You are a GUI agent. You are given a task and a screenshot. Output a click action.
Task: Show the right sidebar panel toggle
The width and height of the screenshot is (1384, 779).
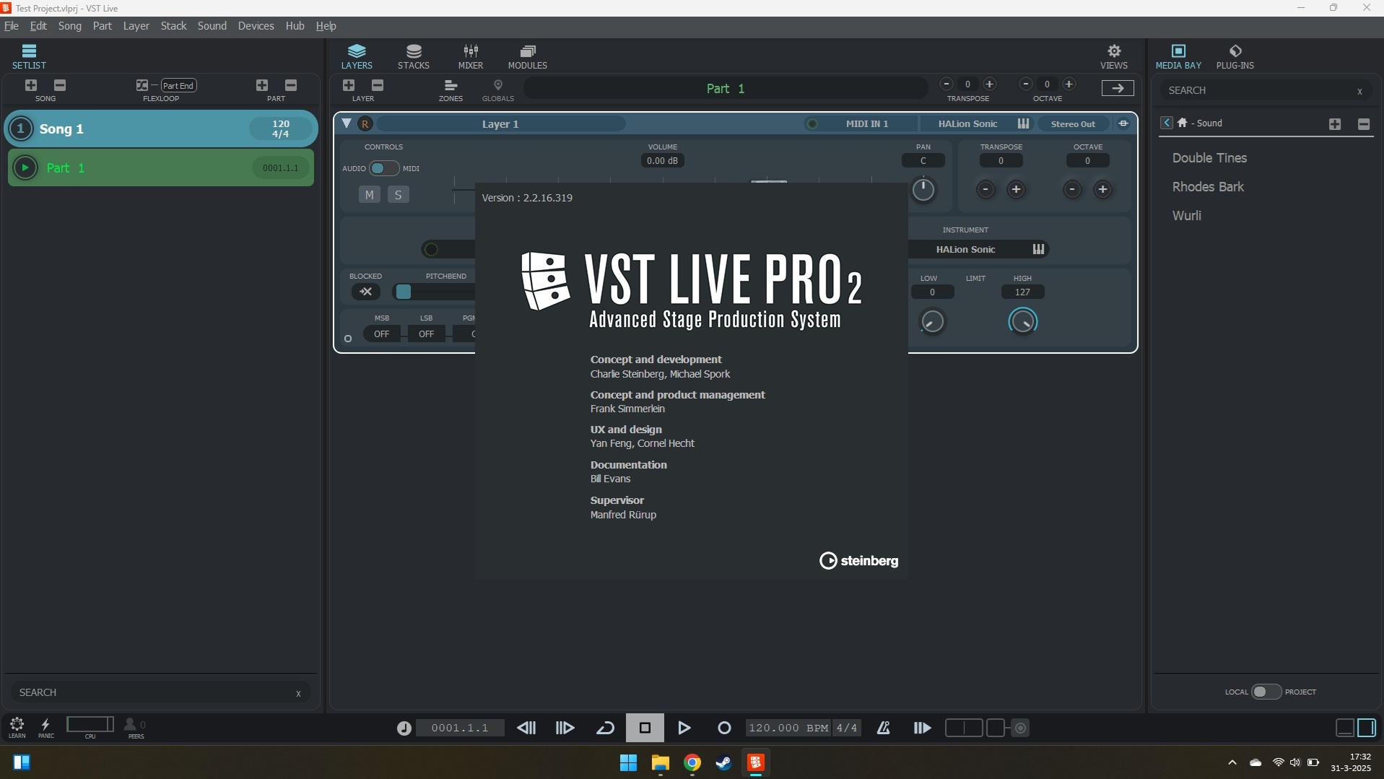pyautogui.click(x=1367, y=728)
